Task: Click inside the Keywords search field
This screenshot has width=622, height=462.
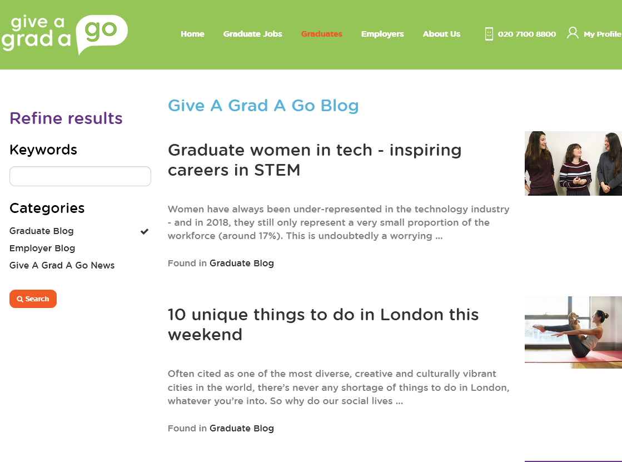Action: (x=79, y=176)
